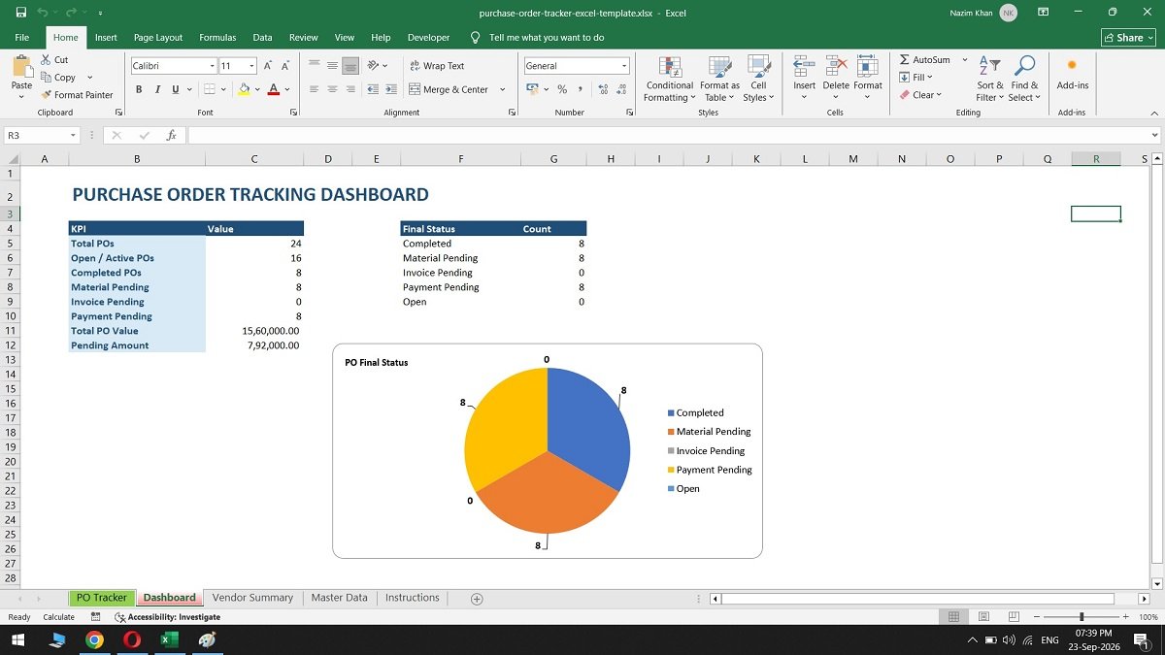Click Tell me what you want to do

click(537, 38)
